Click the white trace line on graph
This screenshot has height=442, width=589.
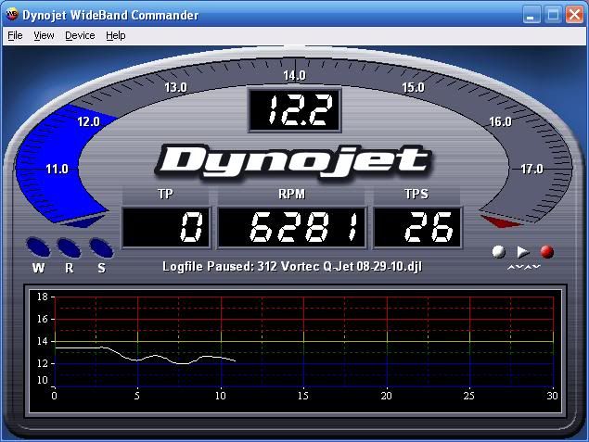(x=145, y=355)
